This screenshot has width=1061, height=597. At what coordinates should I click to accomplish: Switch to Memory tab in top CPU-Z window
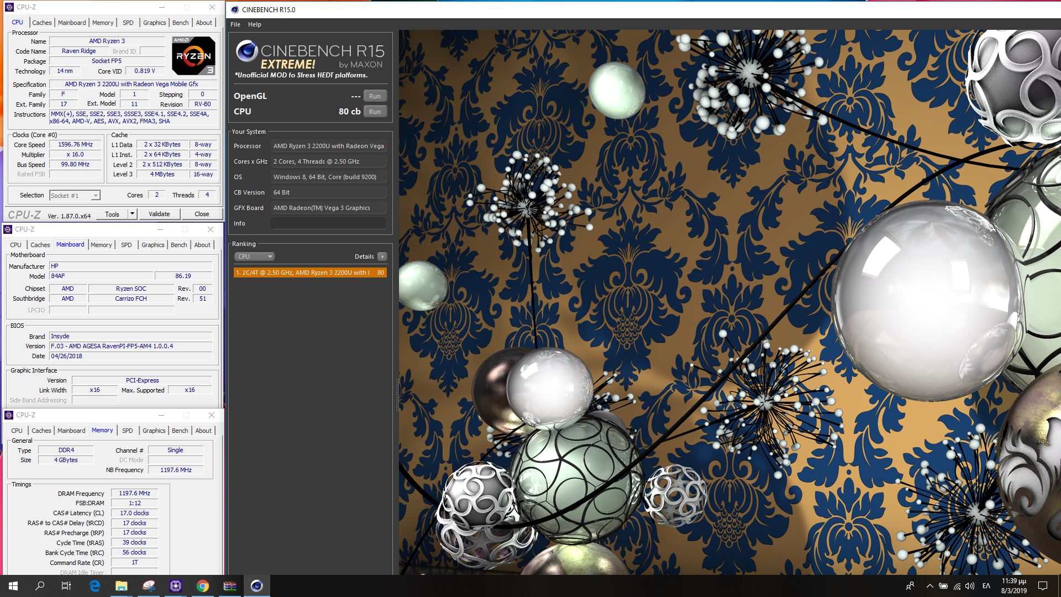pos(103,23)
